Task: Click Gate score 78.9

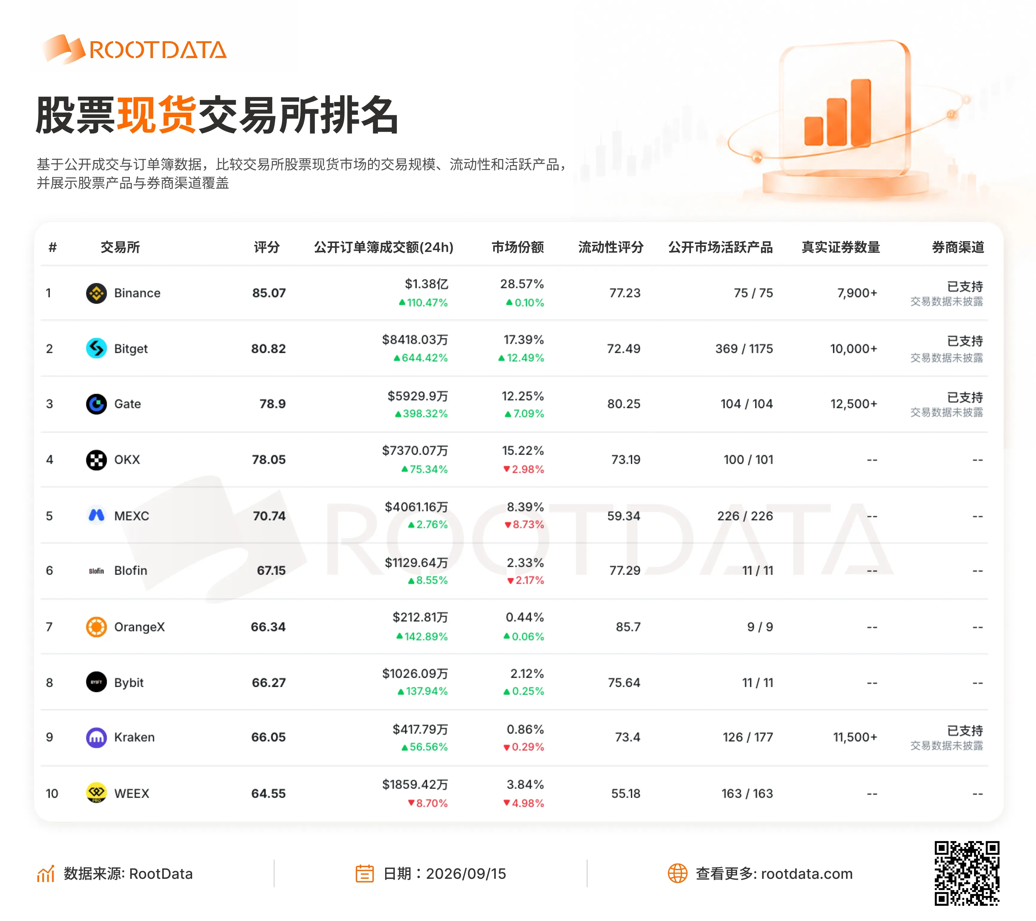Action: 273,404
